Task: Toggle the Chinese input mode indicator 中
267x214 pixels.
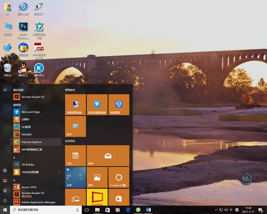Action: (231, 210)
